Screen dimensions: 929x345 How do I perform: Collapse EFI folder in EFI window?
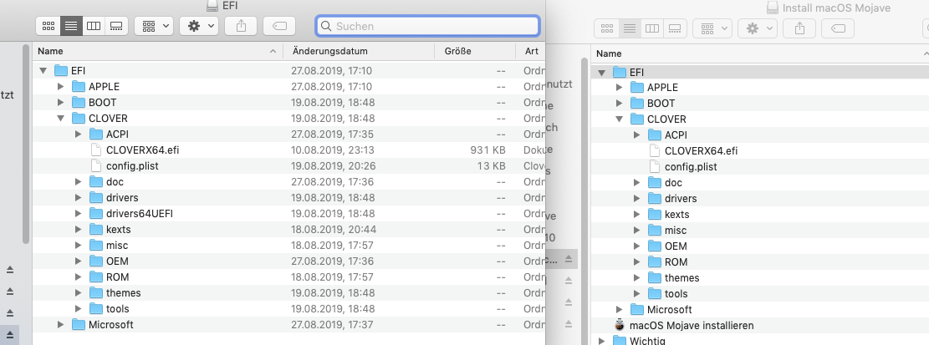[43, 70]
